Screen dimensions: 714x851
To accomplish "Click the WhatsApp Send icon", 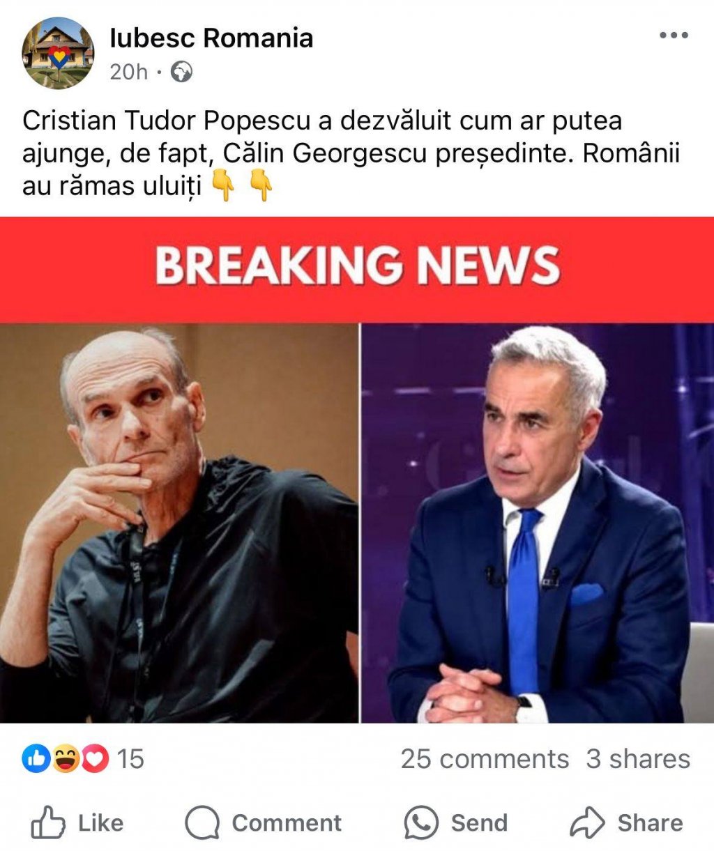I will [x=421, y=823].
